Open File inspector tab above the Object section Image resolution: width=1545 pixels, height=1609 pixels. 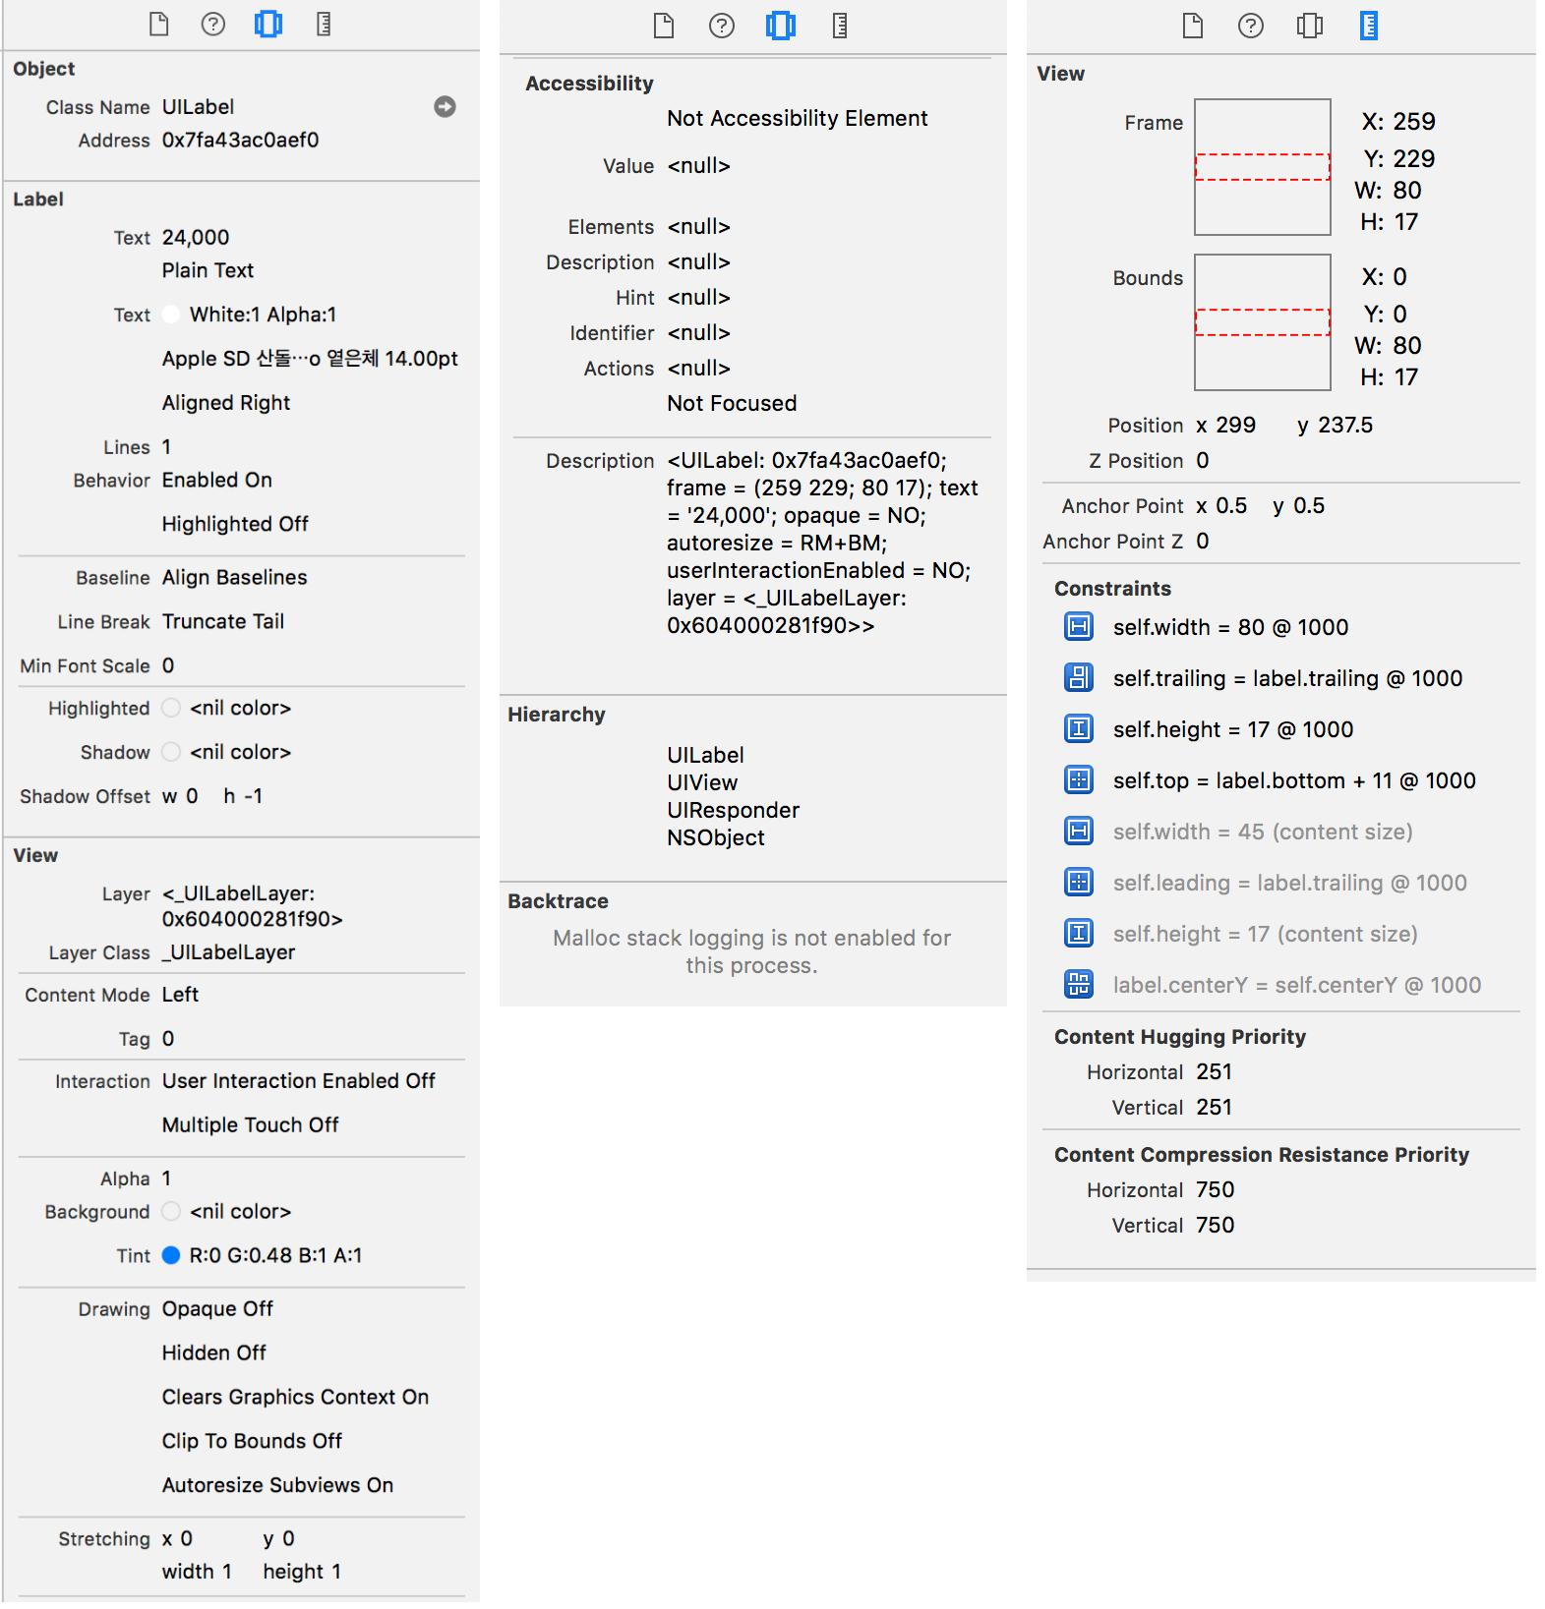pyautogui.click(x=158, y=25)
